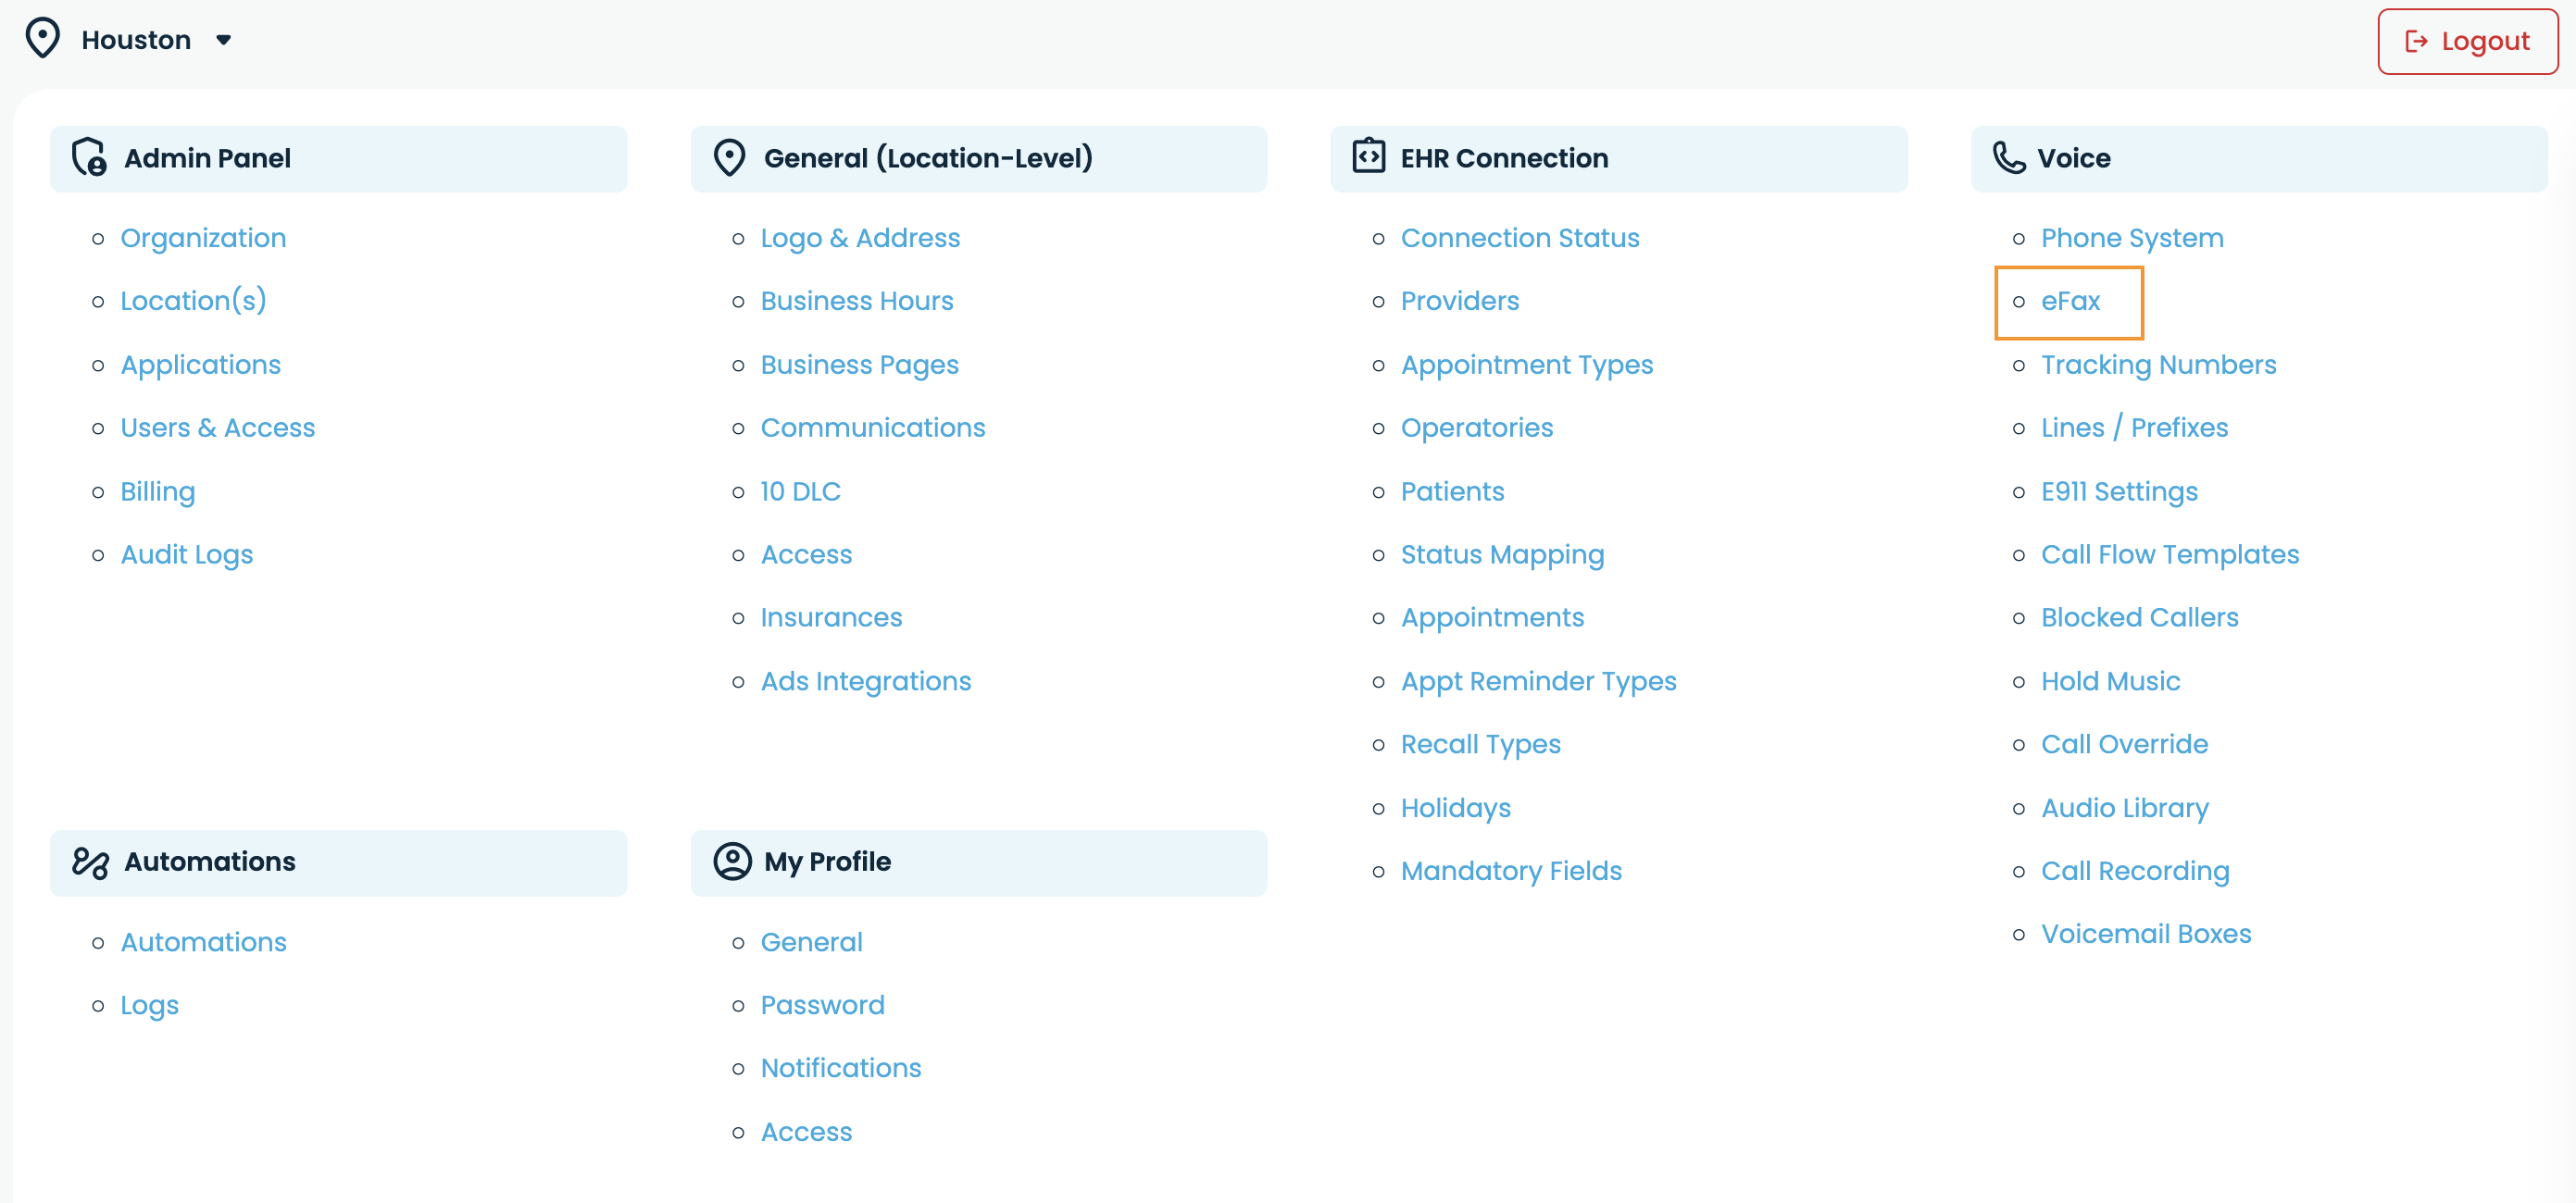Image resolution: width=2576 pixels, height=1203 pixels.
Task: Log out using the Logout button
Action: [2467, 41]
